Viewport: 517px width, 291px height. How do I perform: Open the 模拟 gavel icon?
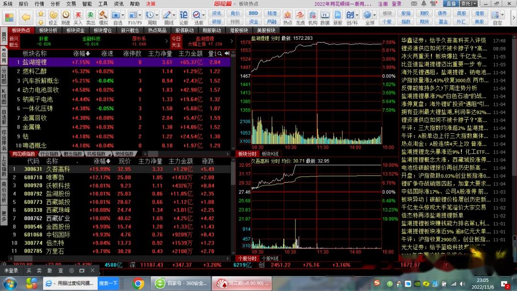(x=103, y=18)
